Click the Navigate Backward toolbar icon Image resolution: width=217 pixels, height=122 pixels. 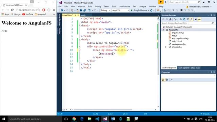click(x=62, y=11)
